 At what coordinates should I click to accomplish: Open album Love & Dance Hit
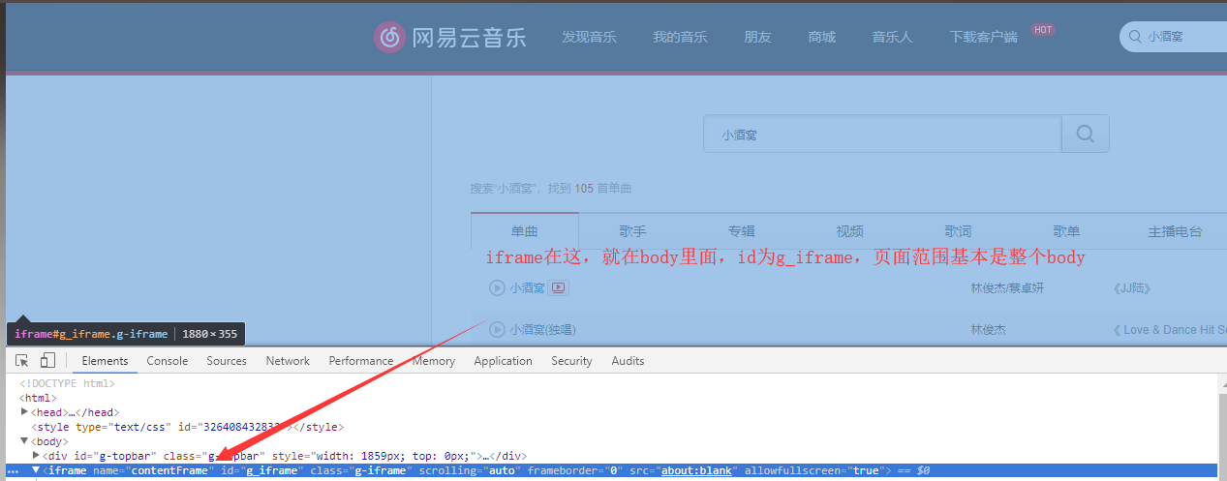(1170, 329)
